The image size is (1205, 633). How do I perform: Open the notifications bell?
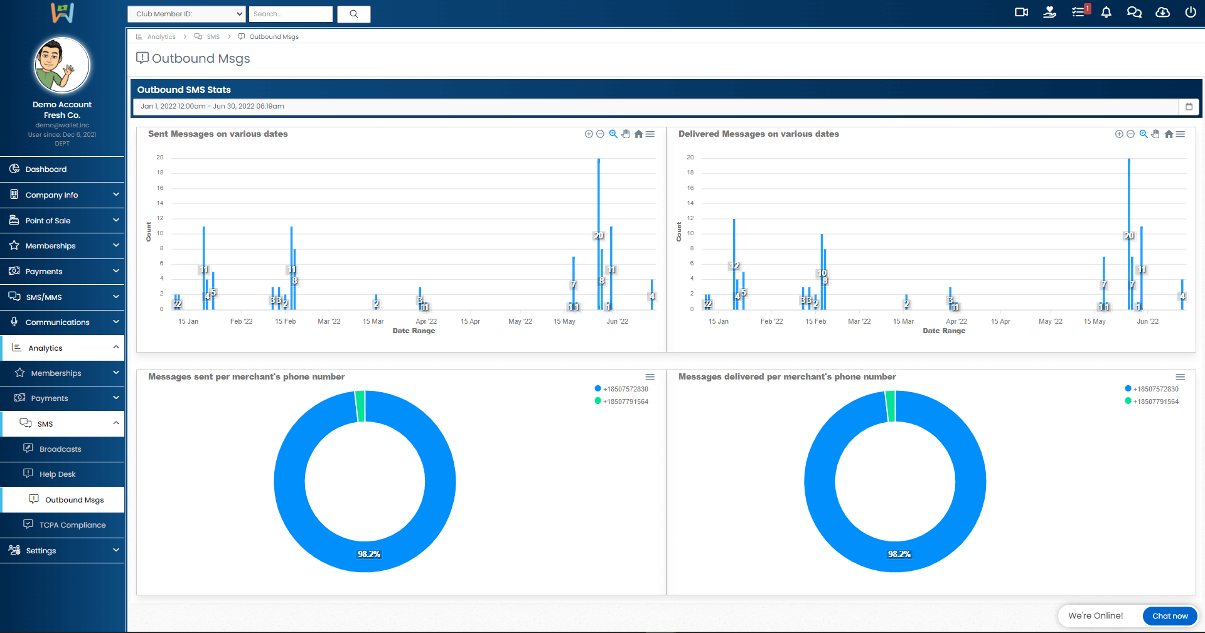pos(1106,13)
